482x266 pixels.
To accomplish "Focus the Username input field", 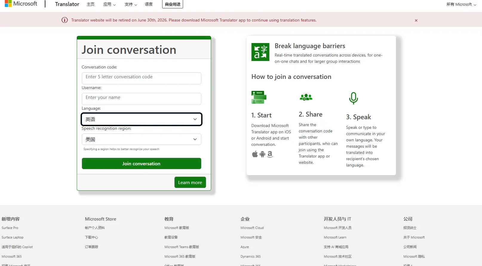I will click(141, 99).
